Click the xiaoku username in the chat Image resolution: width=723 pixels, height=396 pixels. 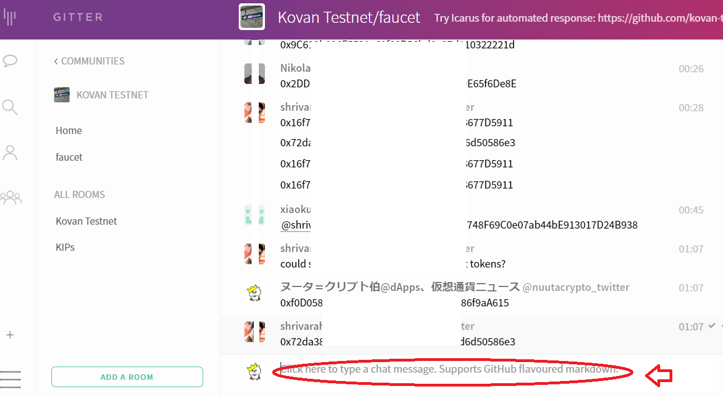coord(295,210)
